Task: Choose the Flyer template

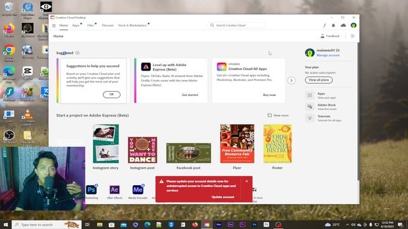Action: pos(237,144)
